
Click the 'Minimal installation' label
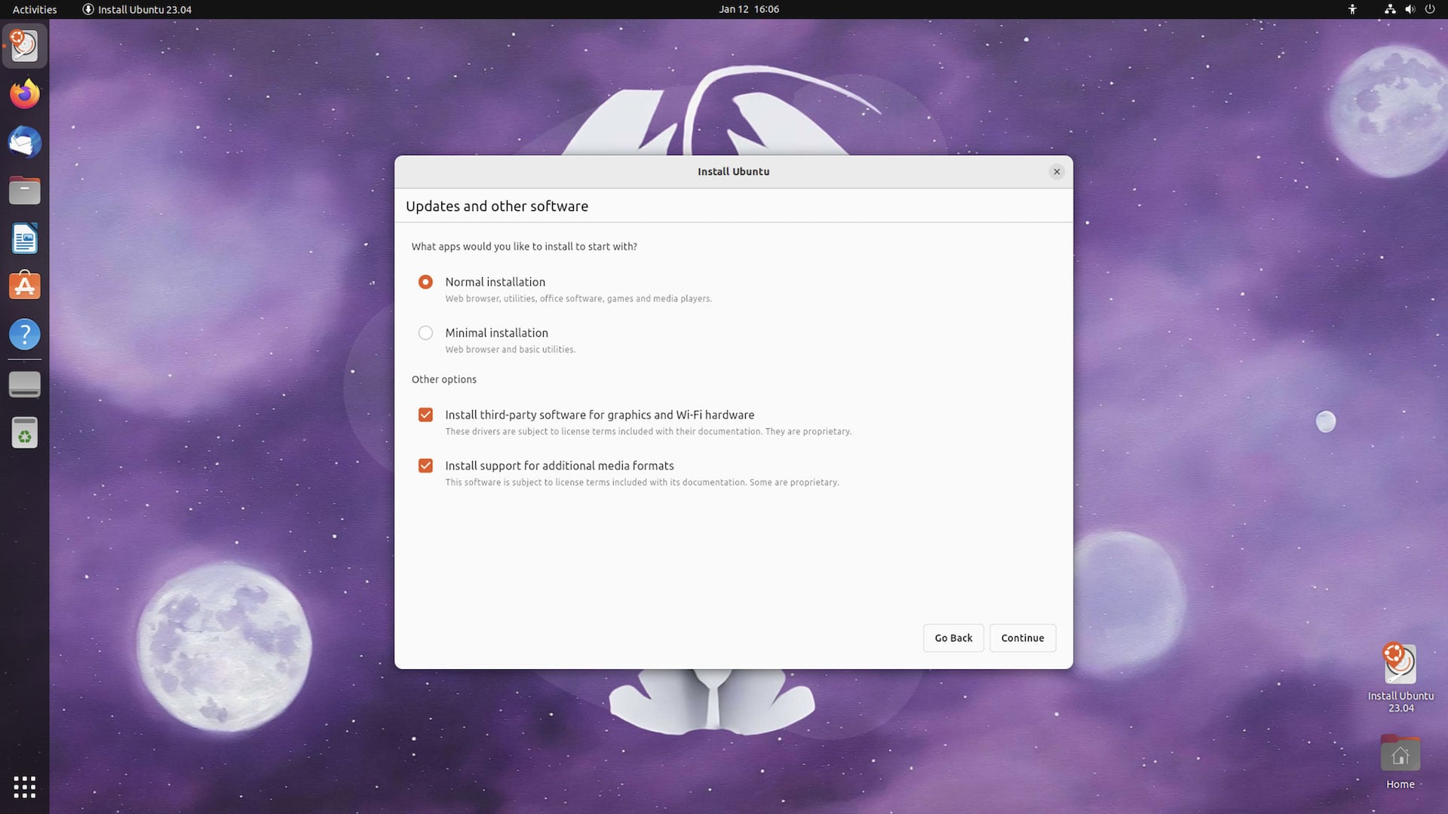coord(496,332)
